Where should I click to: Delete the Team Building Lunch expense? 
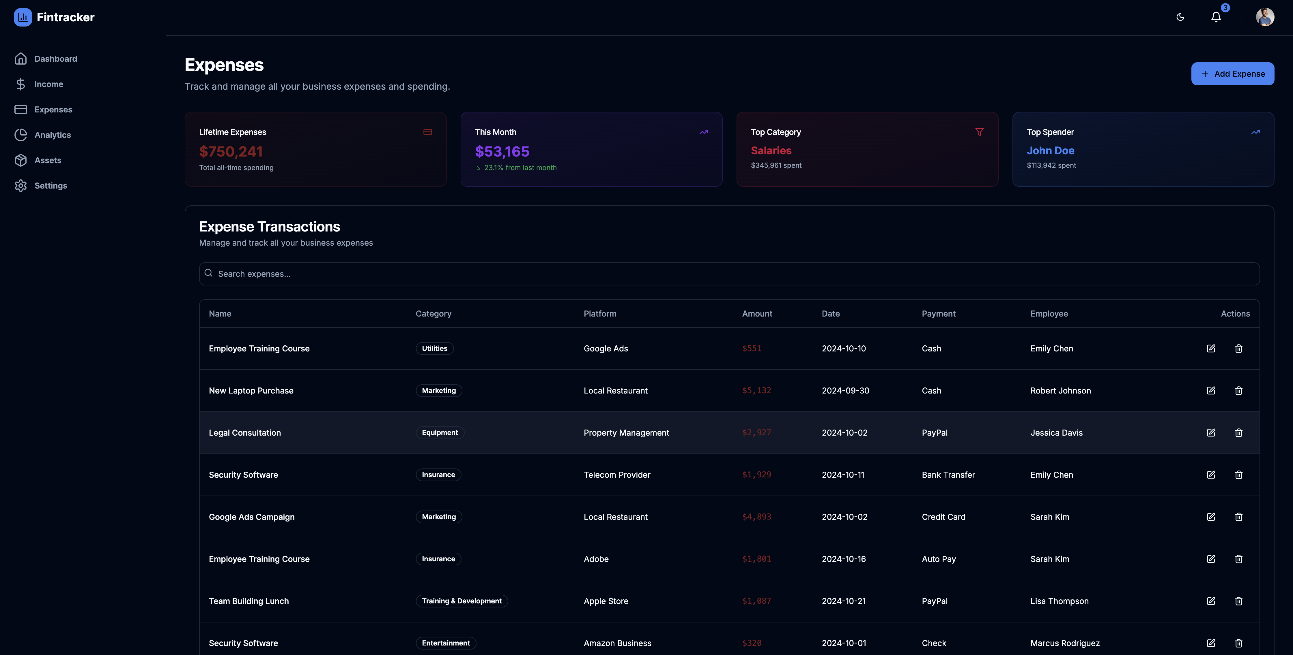tap(1238, 601)
